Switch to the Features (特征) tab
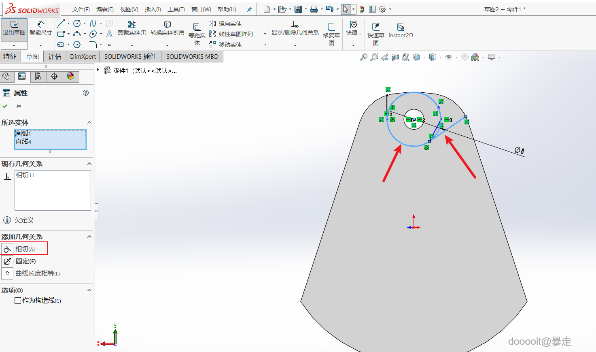 10,56
